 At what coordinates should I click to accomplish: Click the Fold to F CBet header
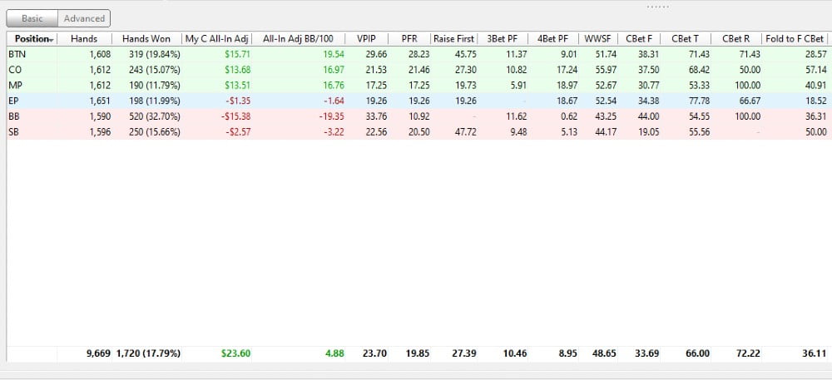click(795, 39)
